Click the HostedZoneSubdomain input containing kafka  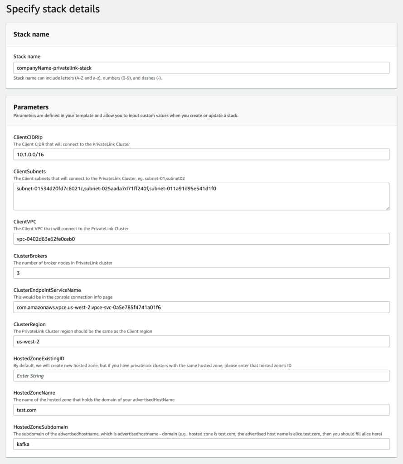(x=201, y=444)
